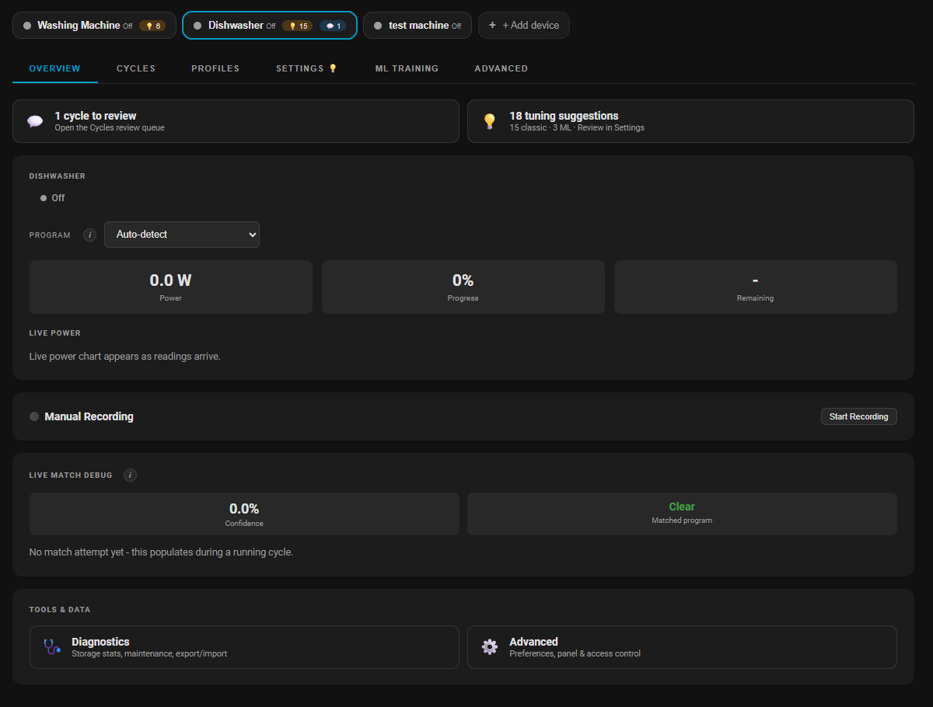The height and width of the screenshot is (707, 933).
Task: Click the plus icon on Add device
Action: pos(492,25)
